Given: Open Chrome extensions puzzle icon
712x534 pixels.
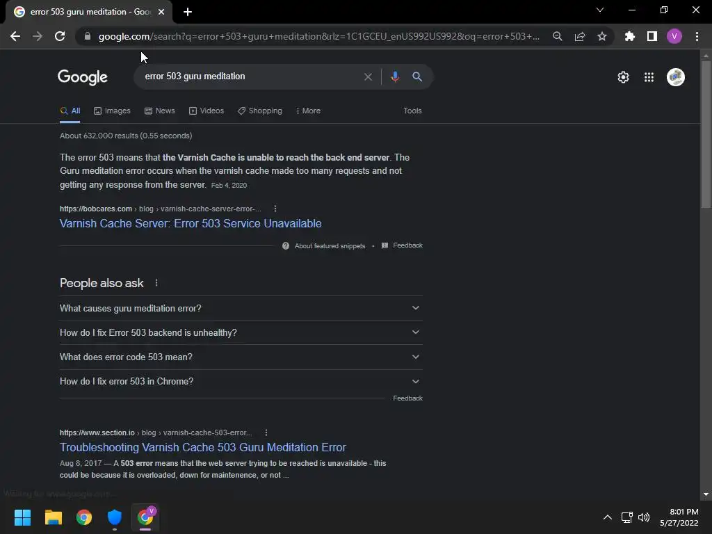Looking at the screenshot, I should [x=629, y=36].
